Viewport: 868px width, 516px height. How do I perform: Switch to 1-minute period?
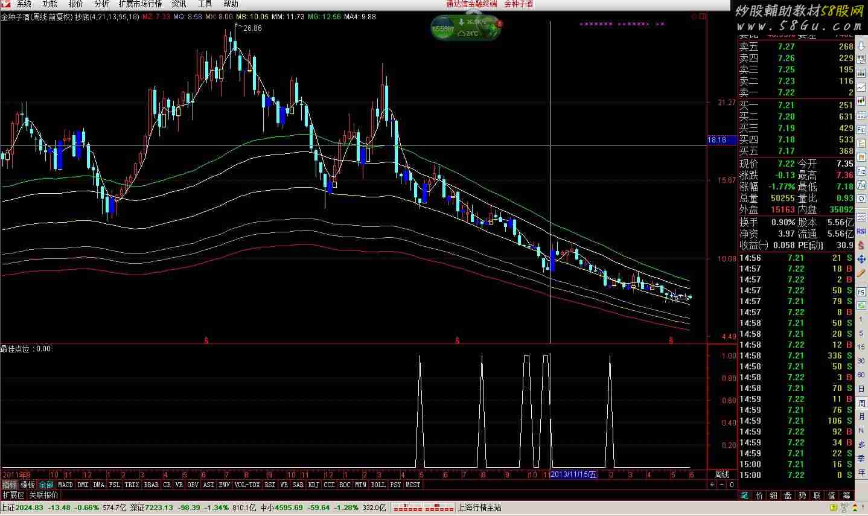click(x=861, y=320)
